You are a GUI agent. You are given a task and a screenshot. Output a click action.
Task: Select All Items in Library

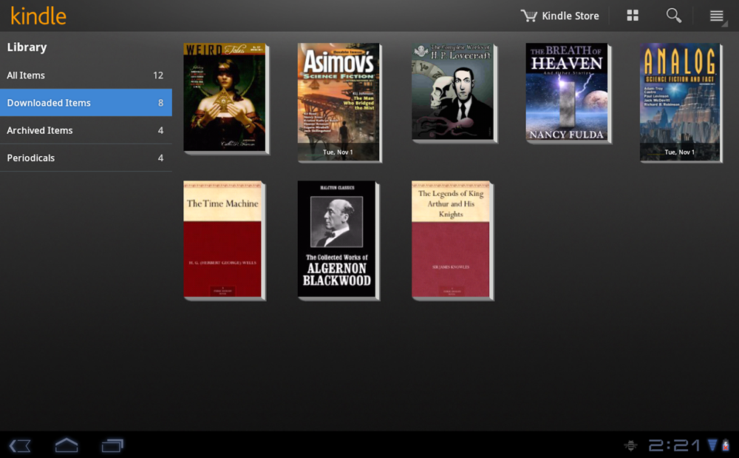(85, 75)
